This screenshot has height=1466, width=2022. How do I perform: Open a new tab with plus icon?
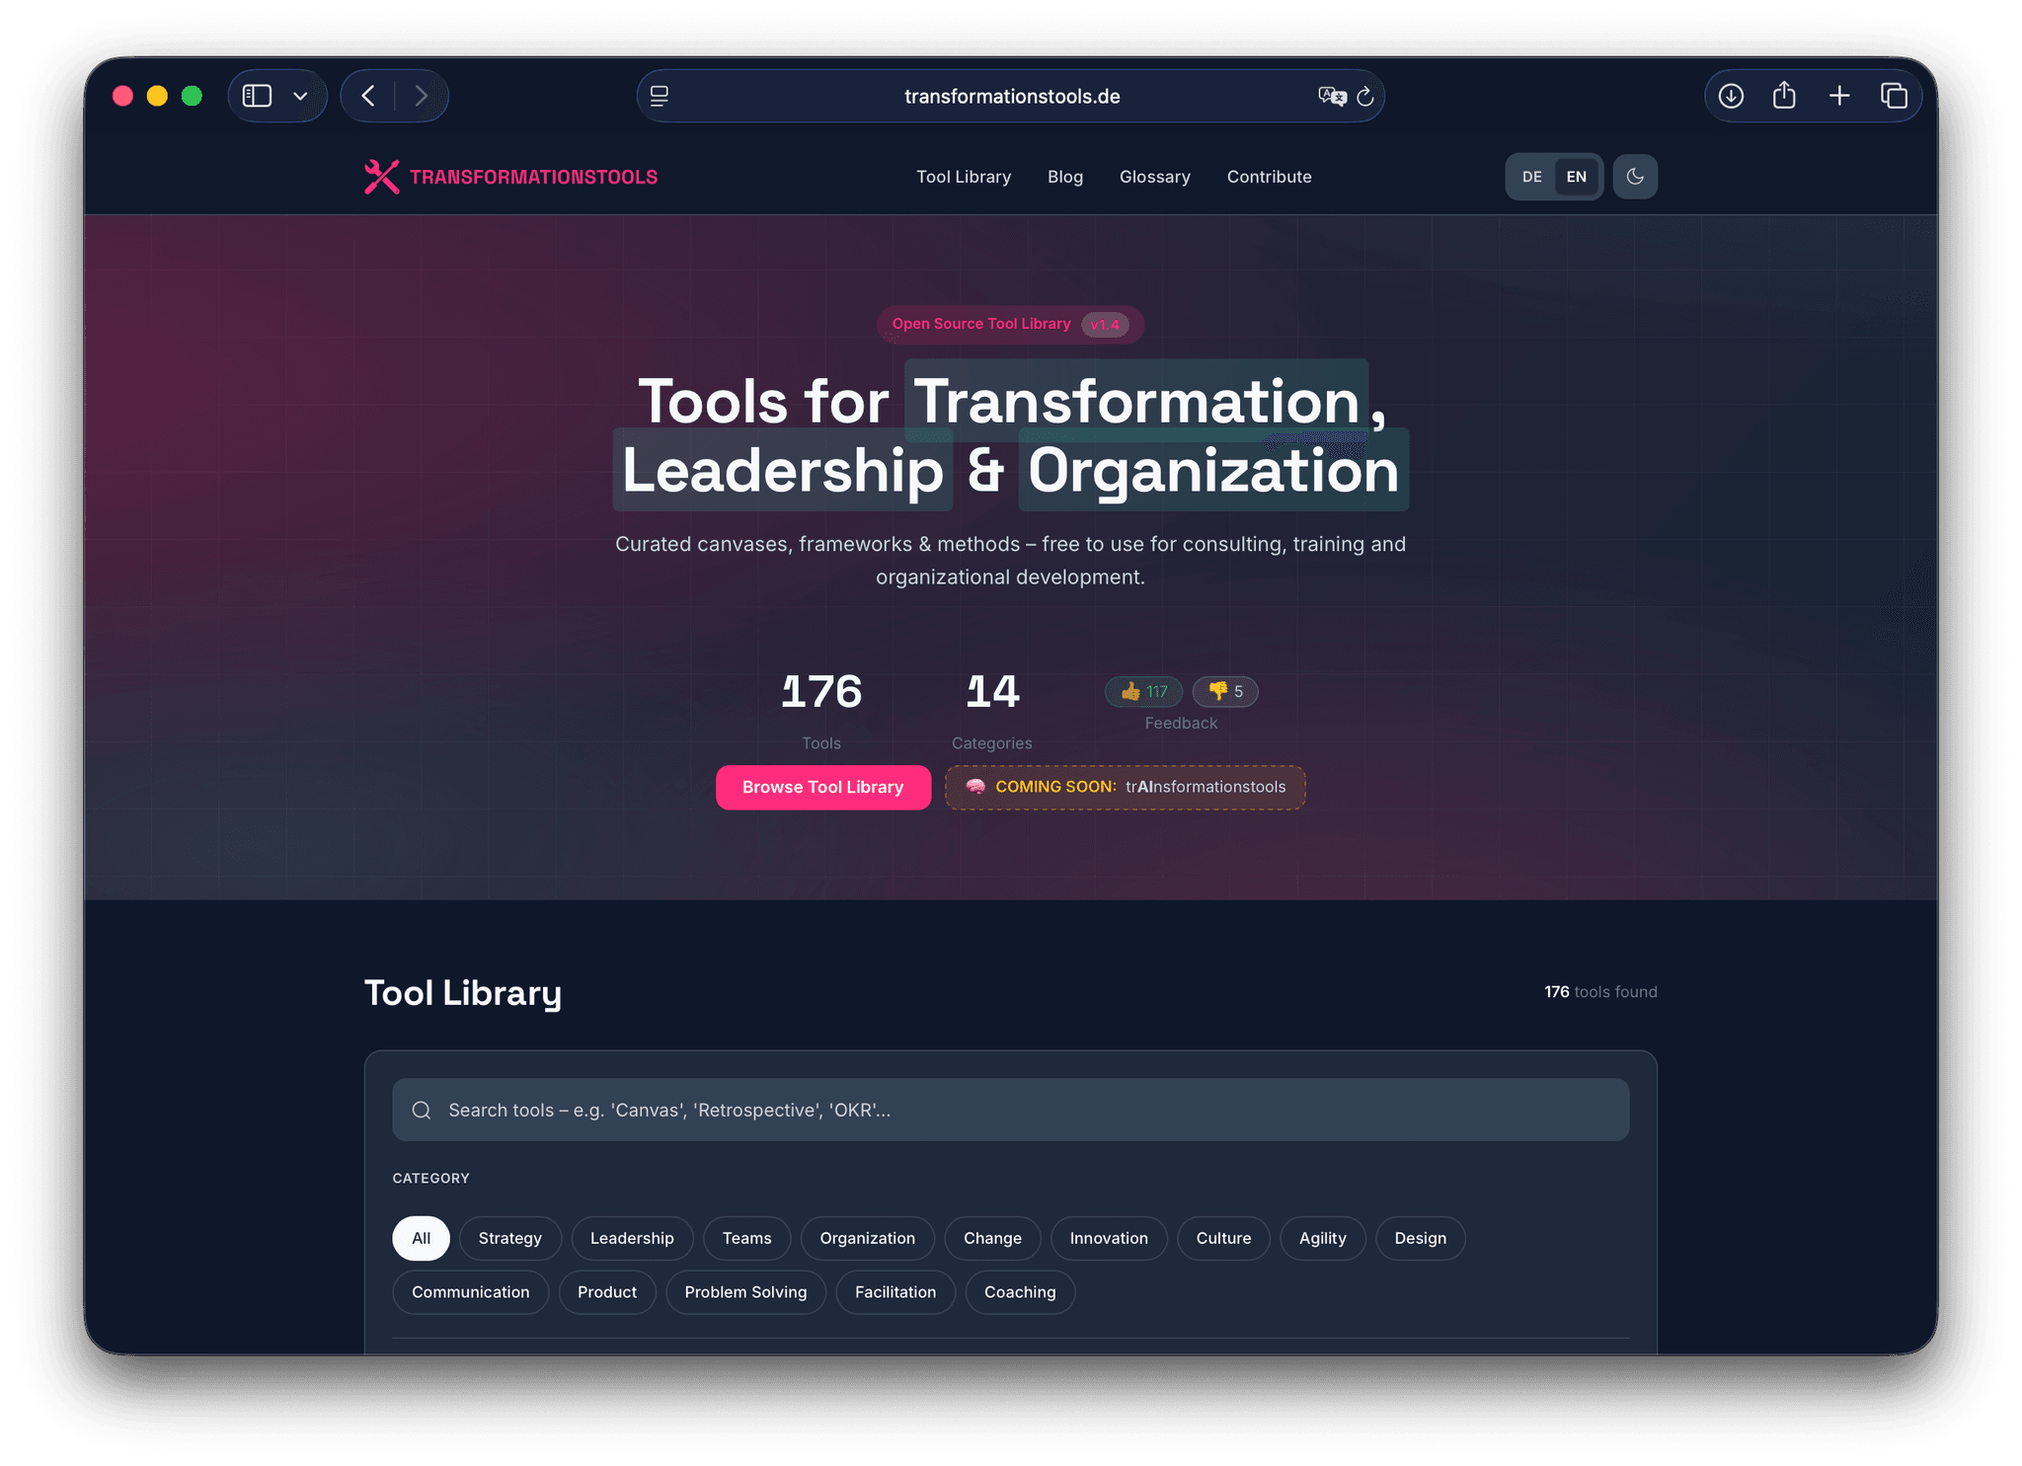1839,96
